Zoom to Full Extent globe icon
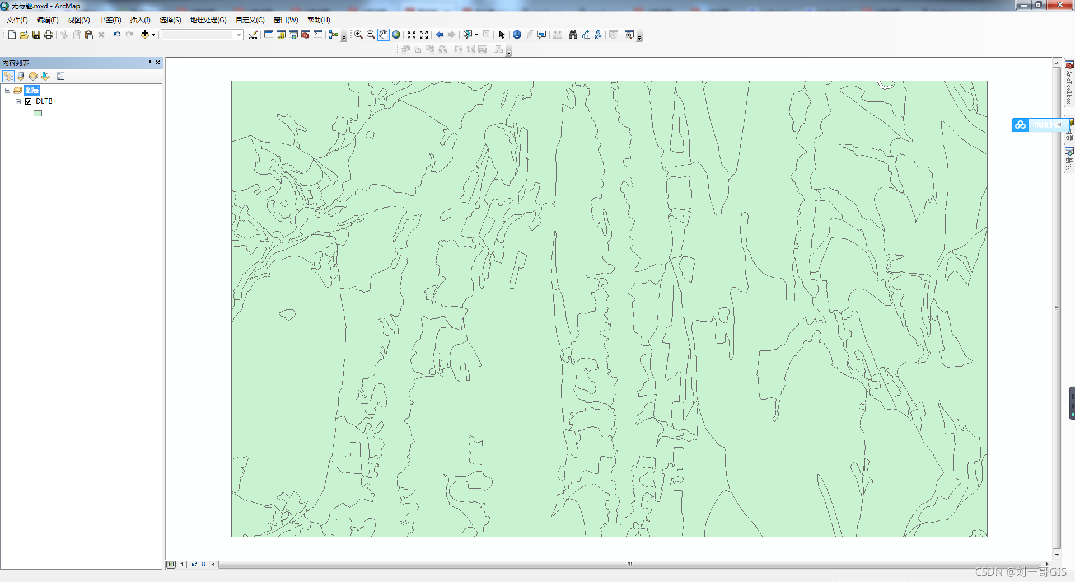The height and width of the screenshot is (582, 1075). 396,35
